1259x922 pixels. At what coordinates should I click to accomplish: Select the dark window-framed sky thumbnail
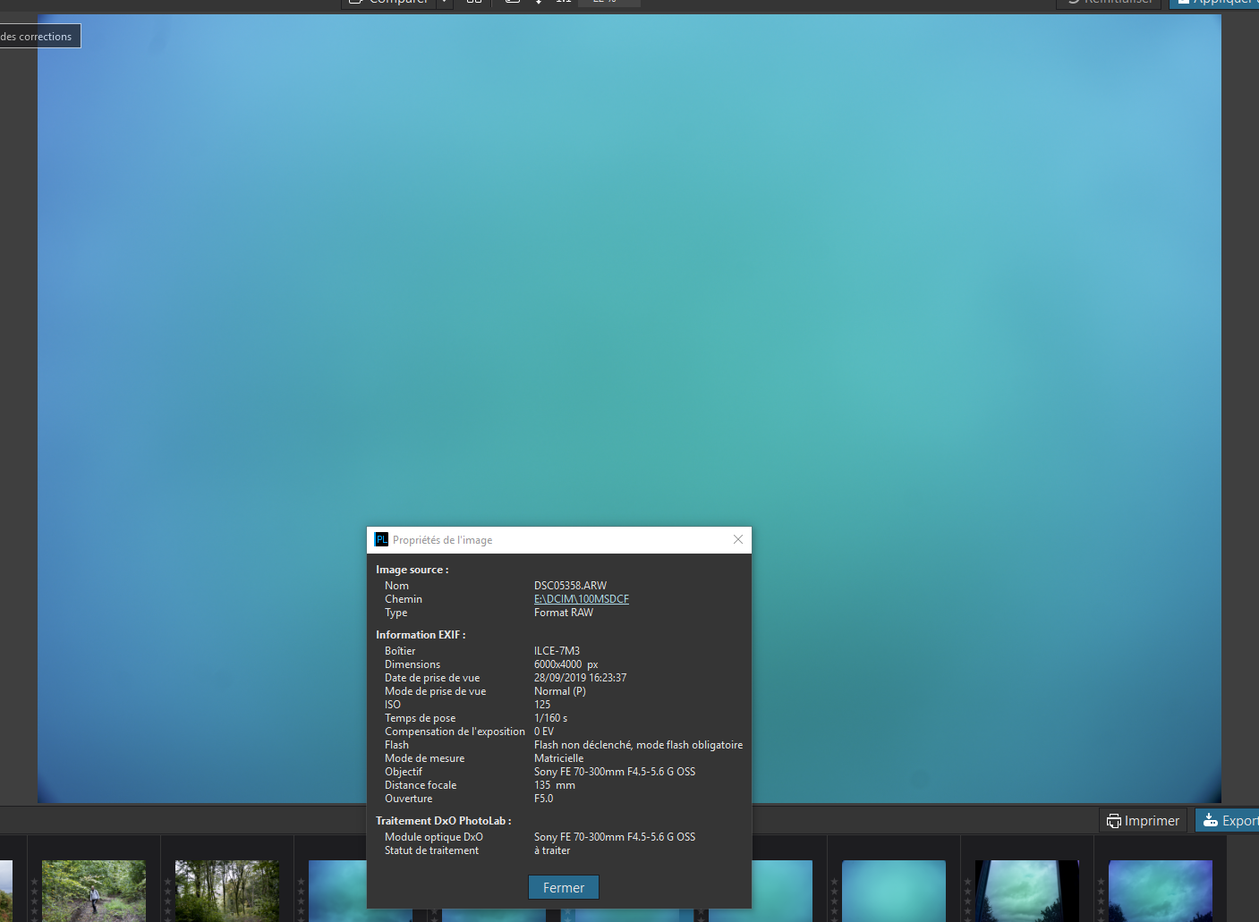[x=1027, y=891]
